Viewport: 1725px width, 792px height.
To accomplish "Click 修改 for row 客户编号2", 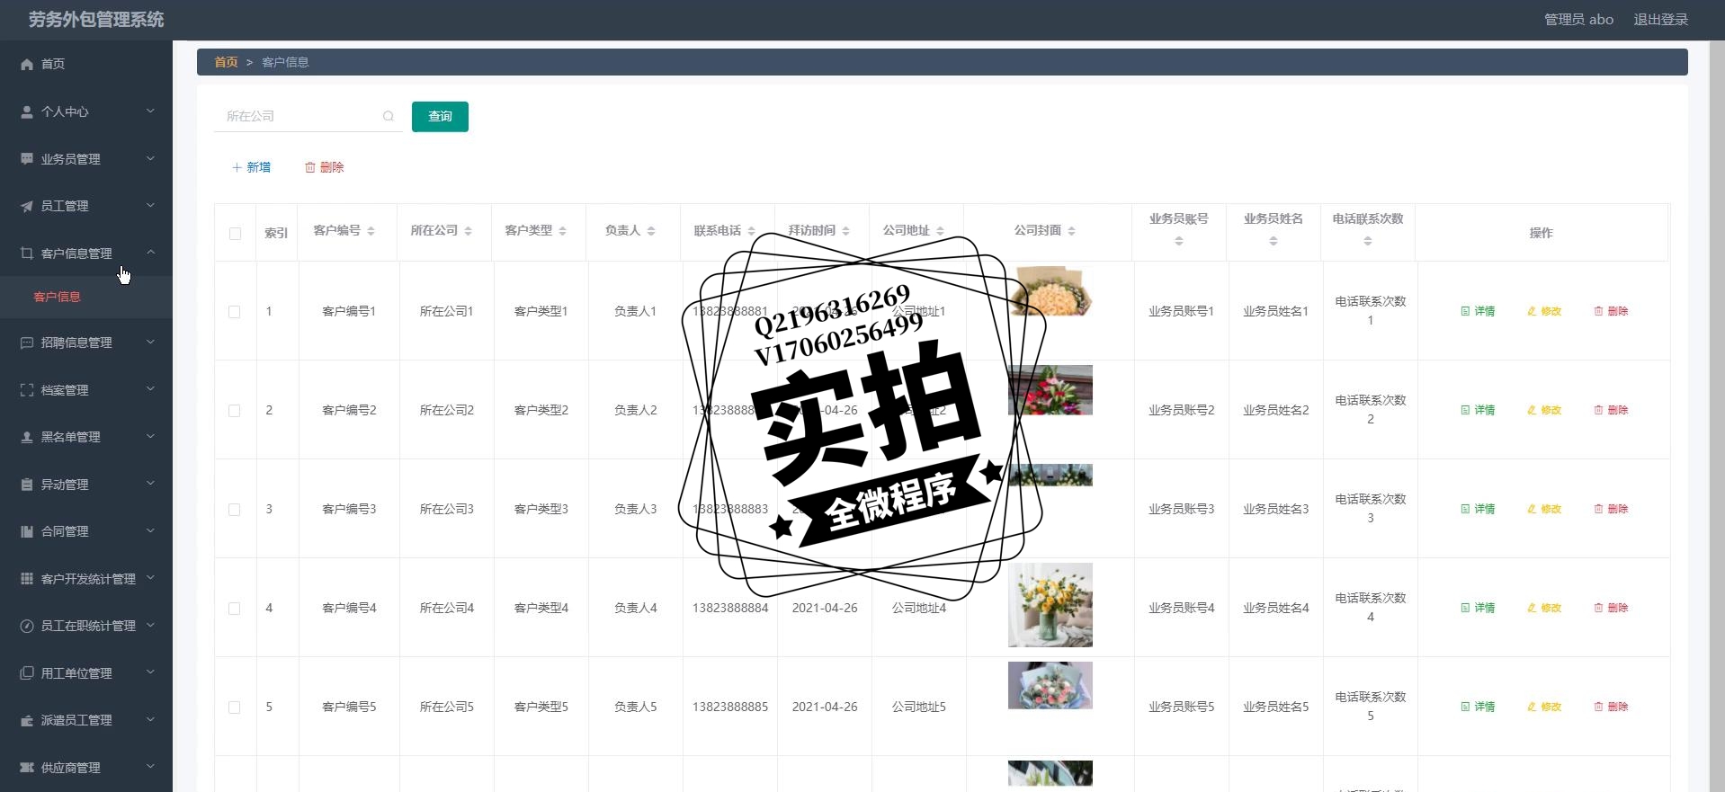I will (x=1544, y=410).
